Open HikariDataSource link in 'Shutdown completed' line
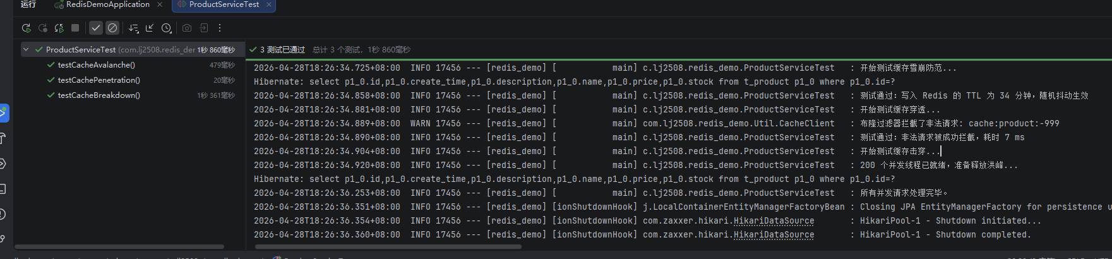The width and height of the screenshot is (1112, 259). (x=774, y=235)
